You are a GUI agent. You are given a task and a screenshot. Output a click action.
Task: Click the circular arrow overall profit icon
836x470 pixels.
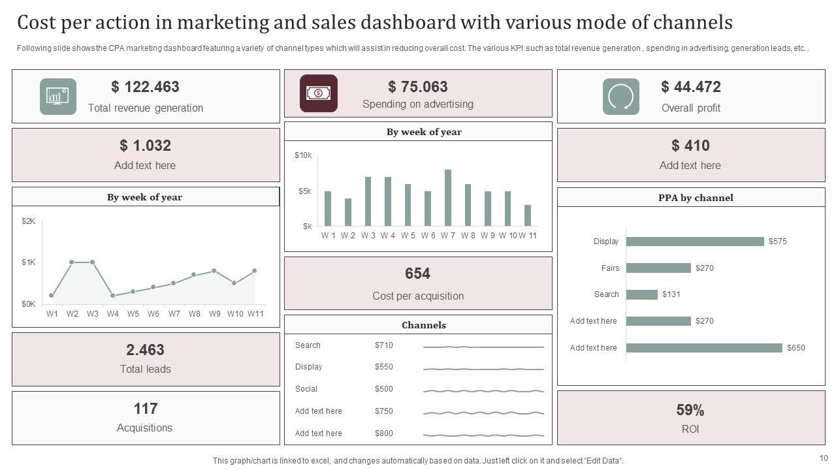coord(620,97)
